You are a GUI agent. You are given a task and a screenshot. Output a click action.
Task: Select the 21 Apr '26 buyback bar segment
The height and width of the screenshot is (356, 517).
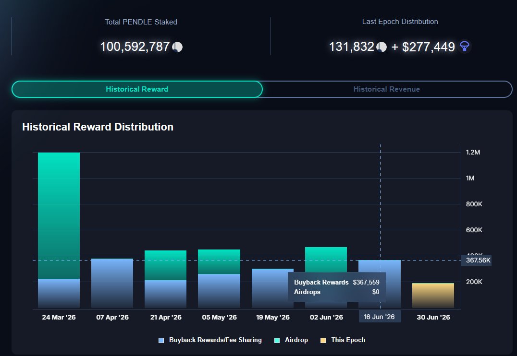(x=165, y=294)
